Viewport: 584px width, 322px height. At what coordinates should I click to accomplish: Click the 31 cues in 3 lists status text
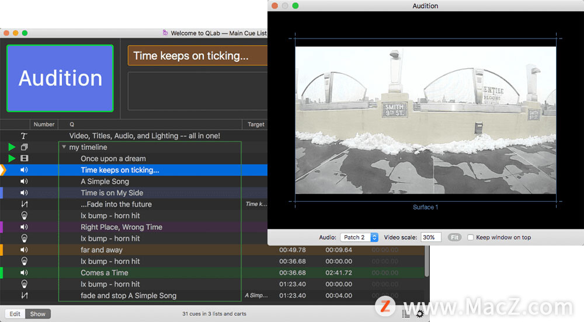click(214, 314)
